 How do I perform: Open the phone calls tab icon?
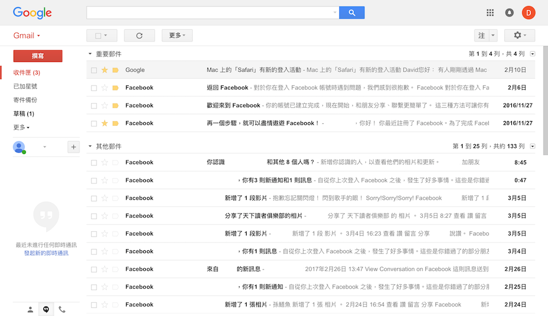pyautogui.click(x=62, y=309)
